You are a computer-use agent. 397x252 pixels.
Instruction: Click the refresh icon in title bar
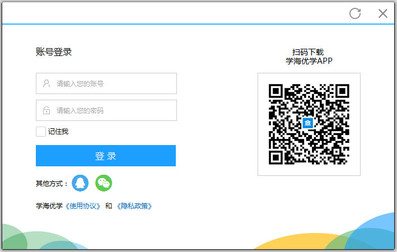point(355,13)
